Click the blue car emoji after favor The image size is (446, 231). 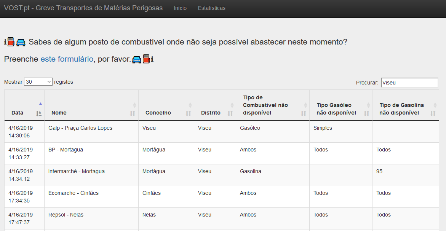point(137,59)
